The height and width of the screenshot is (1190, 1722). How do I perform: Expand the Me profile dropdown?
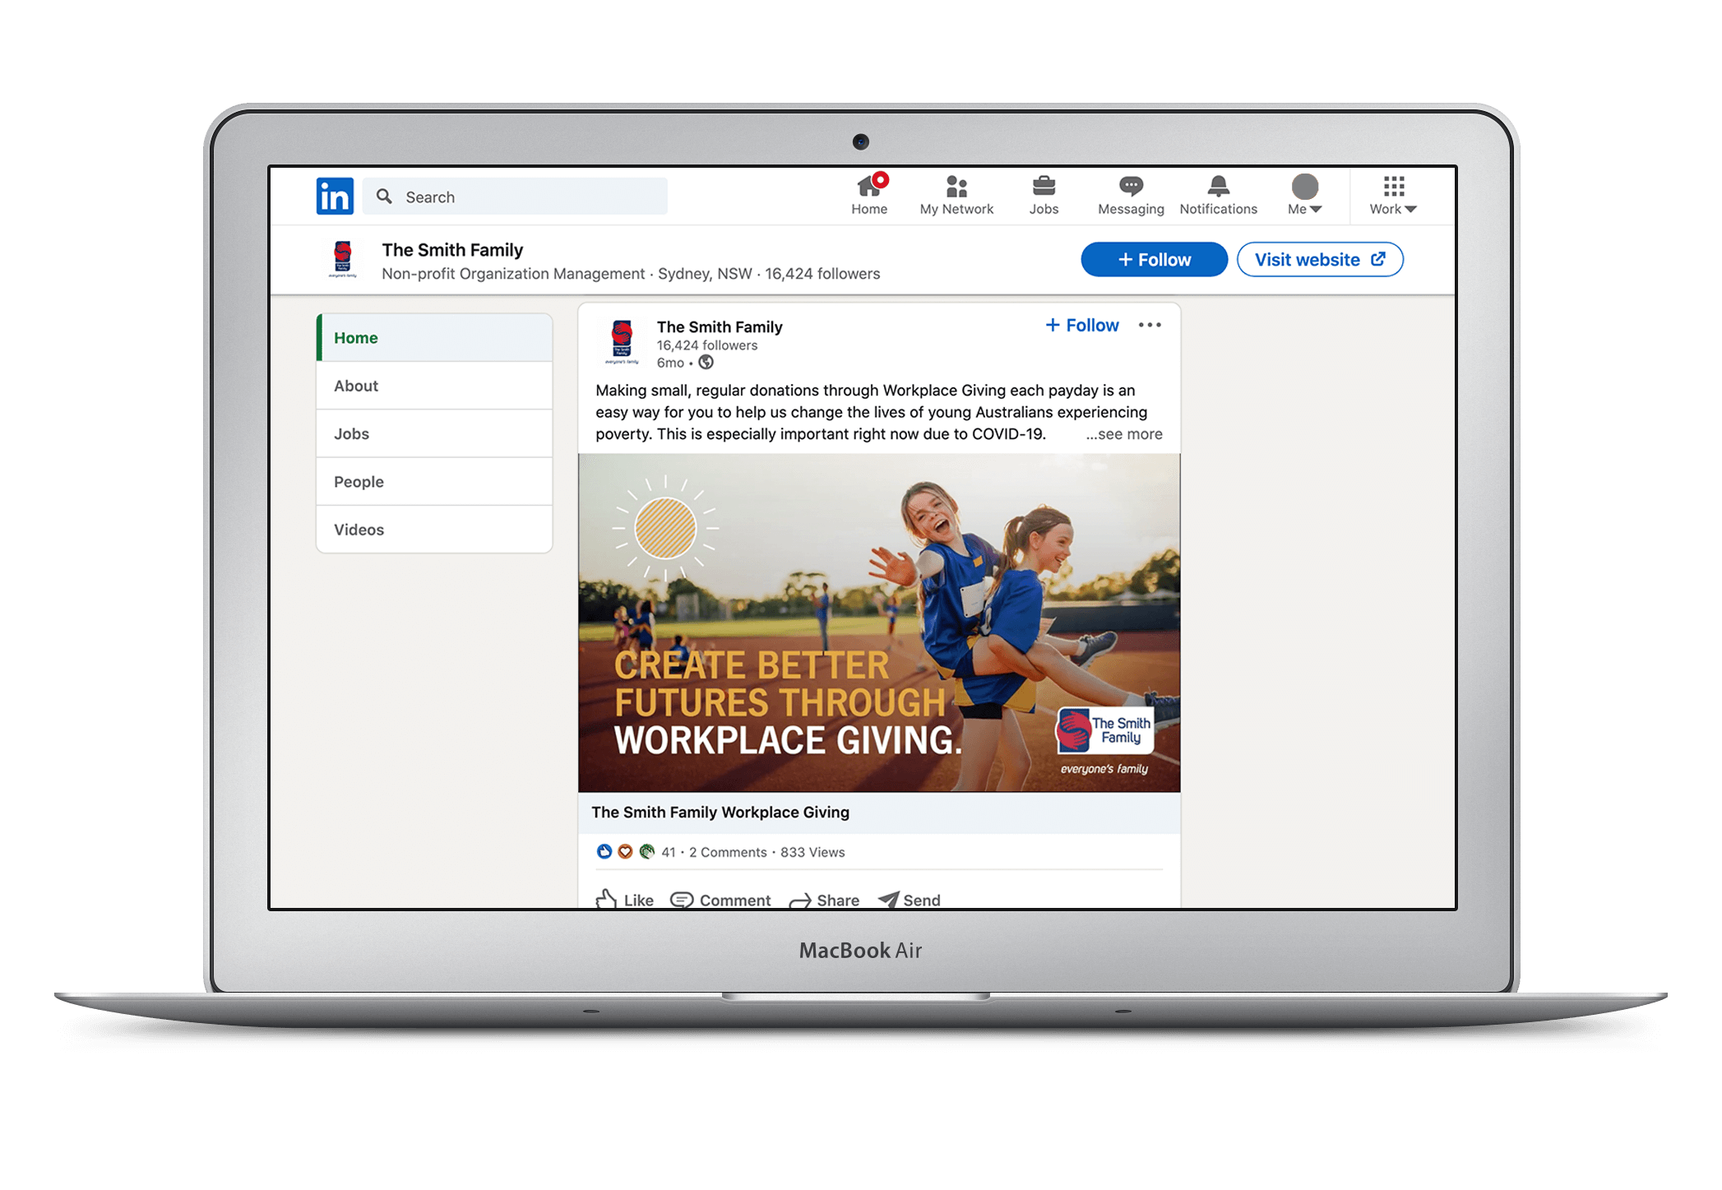[1305, 195]
